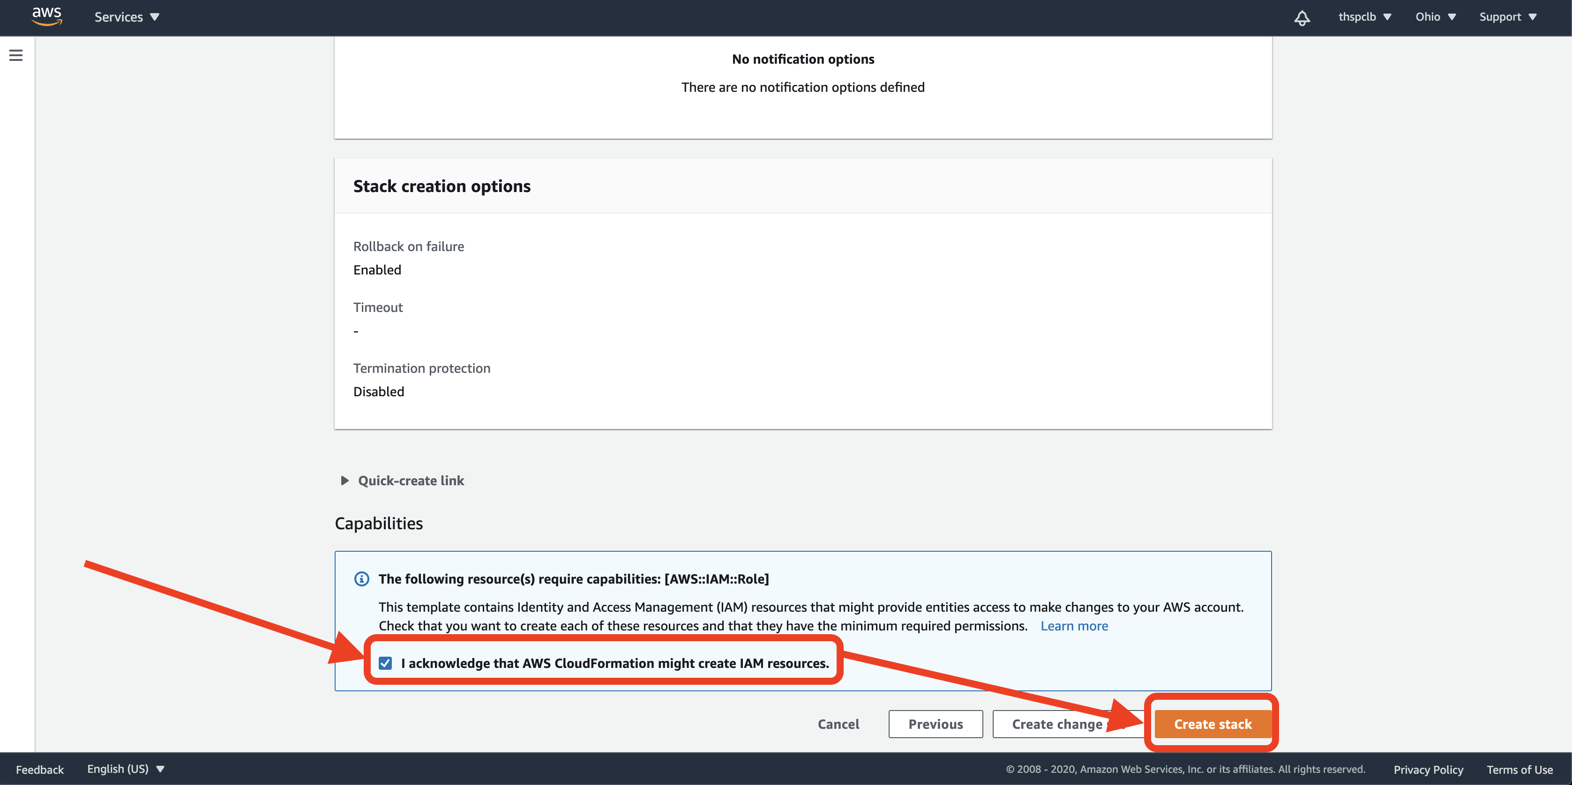Viewport: 1572px width, 785px height.
Task: Click the Create stack button
Action: [x=1213, y=724]
